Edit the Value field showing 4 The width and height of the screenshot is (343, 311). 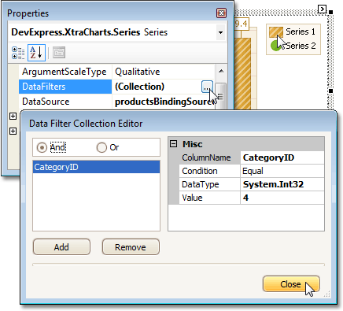(282, 198)
